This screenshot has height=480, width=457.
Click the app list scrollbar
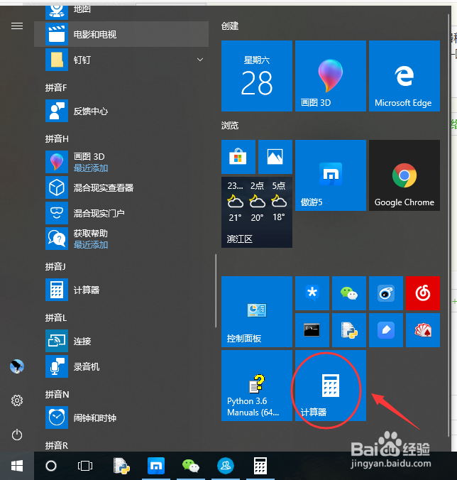pos(216,291)
